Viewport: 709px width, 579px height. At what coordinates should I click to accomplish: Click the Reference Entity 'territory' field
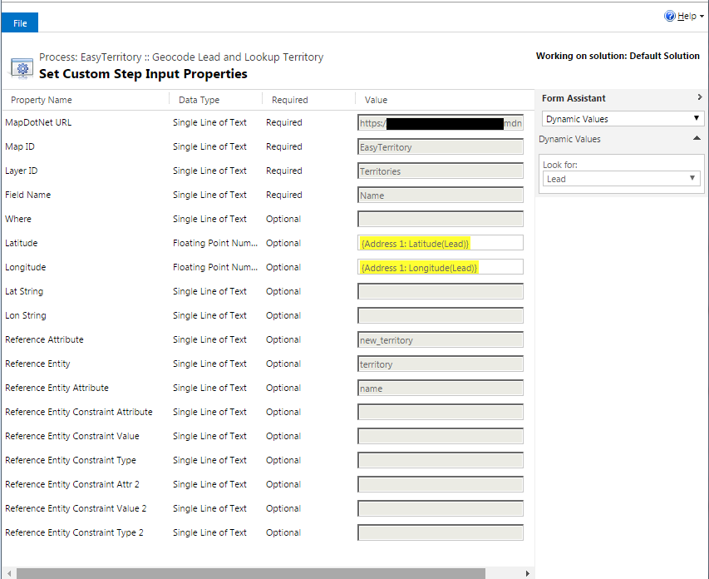[x=441, y=364]
